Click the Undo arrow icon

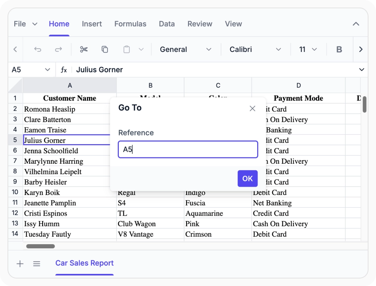(x=38, y=49)
